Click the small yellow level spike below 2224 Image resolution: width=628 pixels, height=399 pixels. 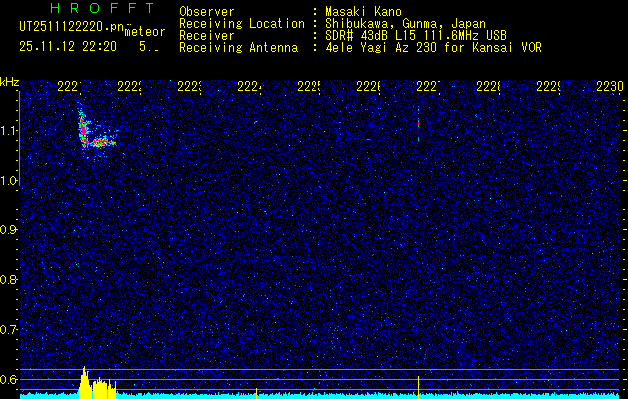click(256, 393)
